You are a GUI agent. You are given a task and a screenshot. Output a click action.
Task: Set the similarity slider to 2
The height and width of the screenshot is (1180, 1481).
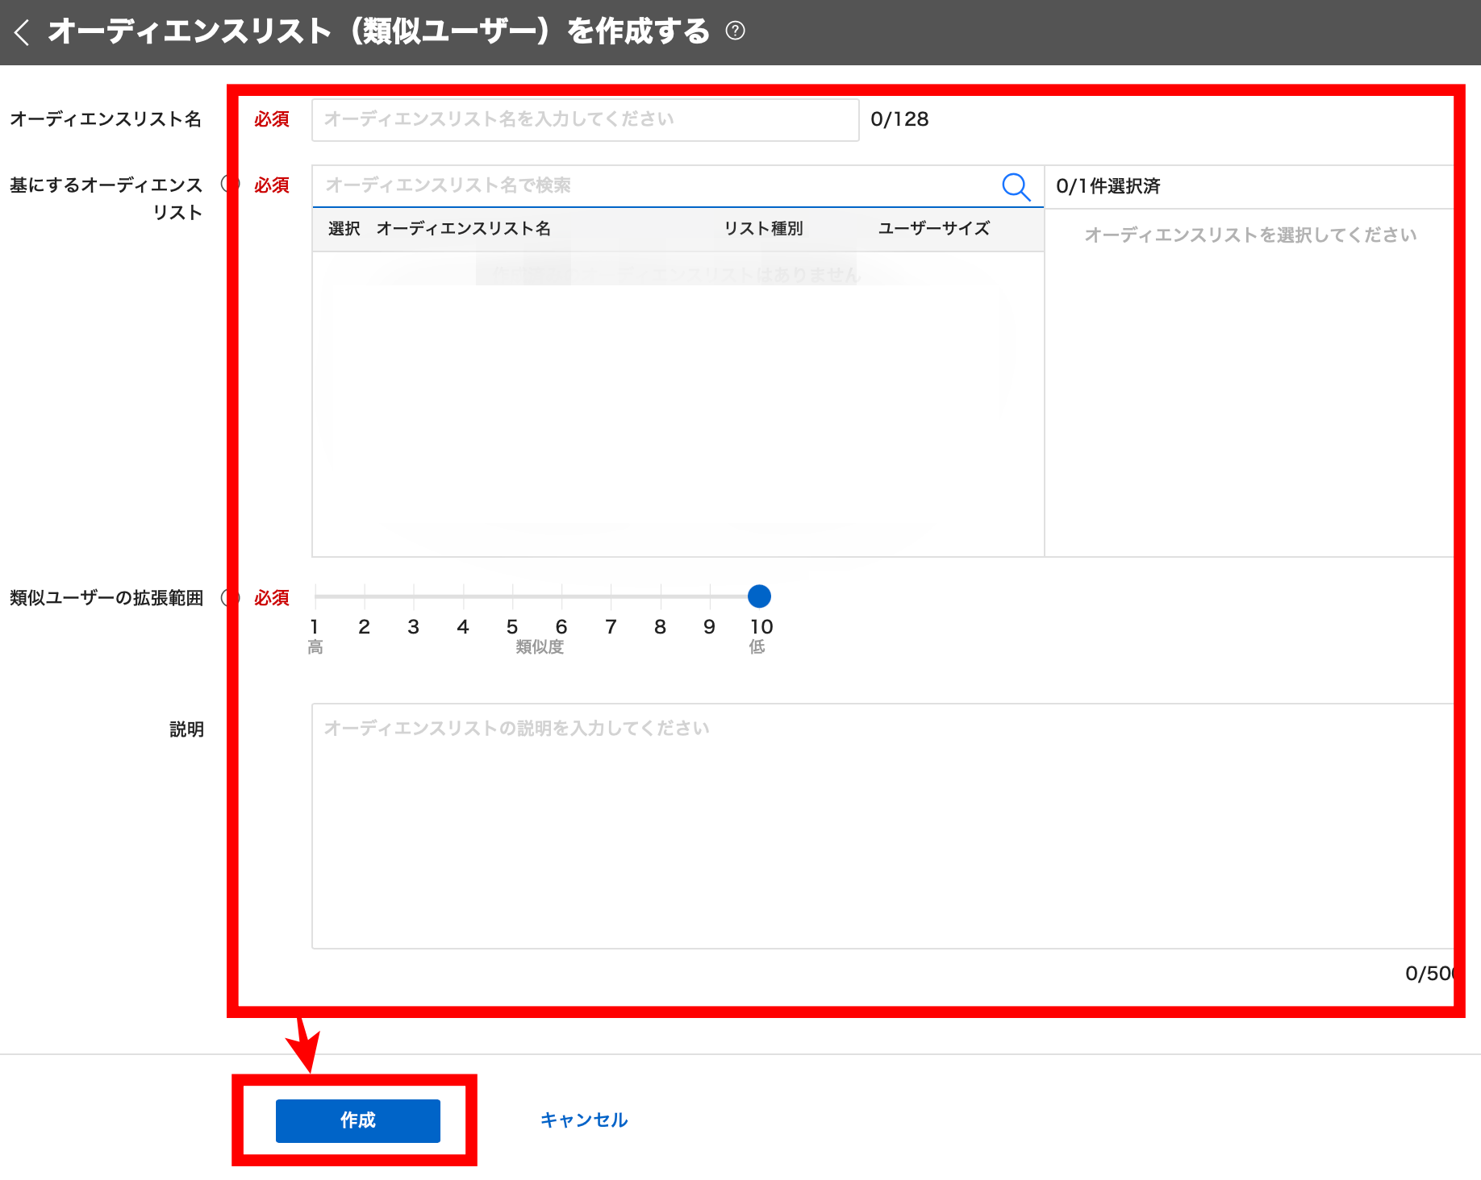point(365,596)
